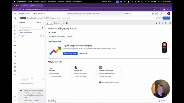Stop the screen recording with red button
184x103 pixels.
[x=164, y=45]
